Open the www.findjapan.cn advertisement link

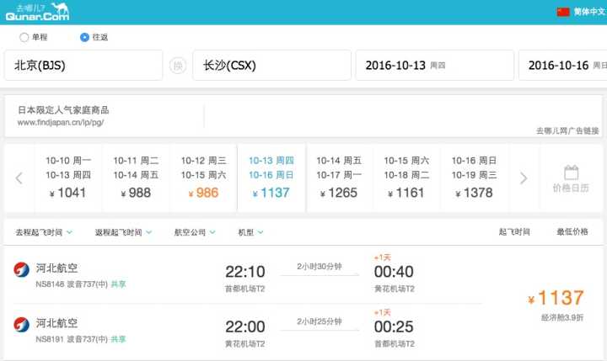coord(61,122)
